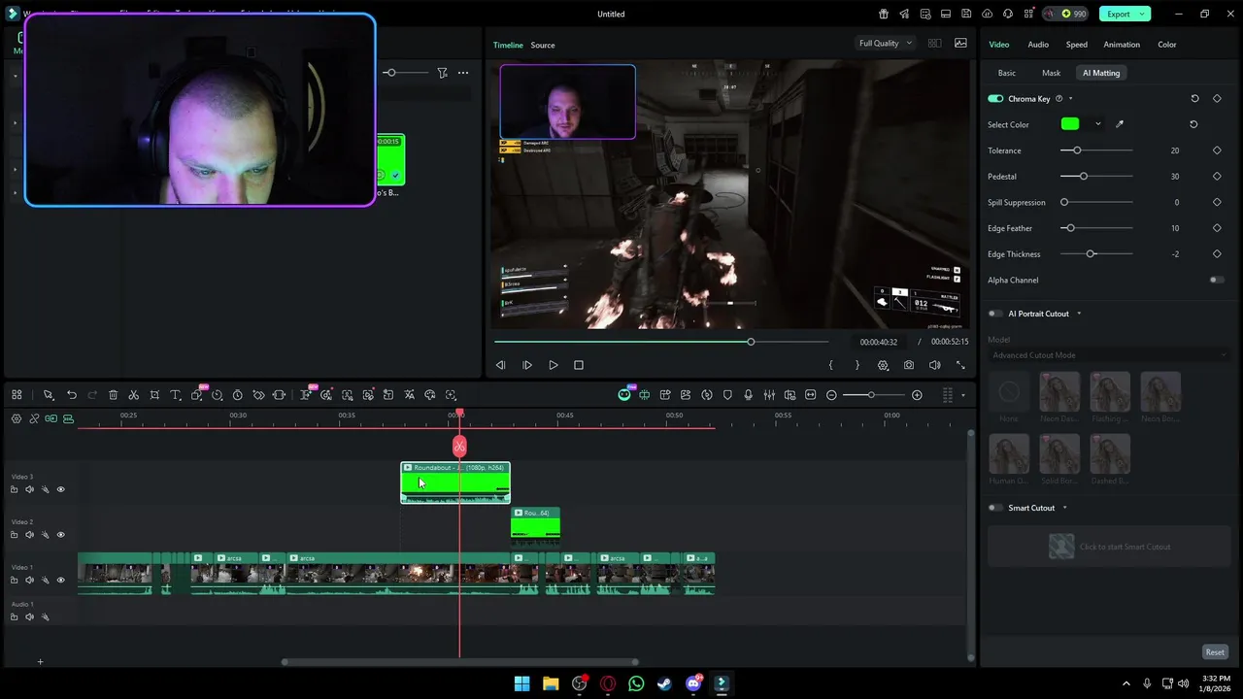Open the timeline toolbar overflow arrow
This screenshot has width=1243, height=699.
point(963,395)
